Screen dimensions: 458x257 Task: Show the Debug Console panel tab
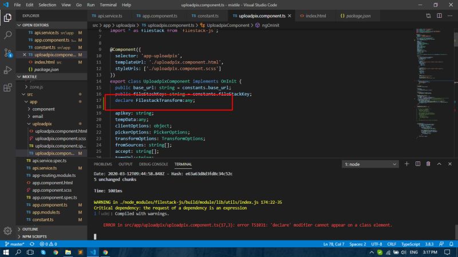[x=153, y=164]
